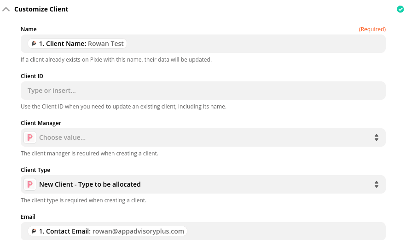Click Pixie logo in Client Type field
Viewport: 406px width, 240px height.
coord(29,184)
